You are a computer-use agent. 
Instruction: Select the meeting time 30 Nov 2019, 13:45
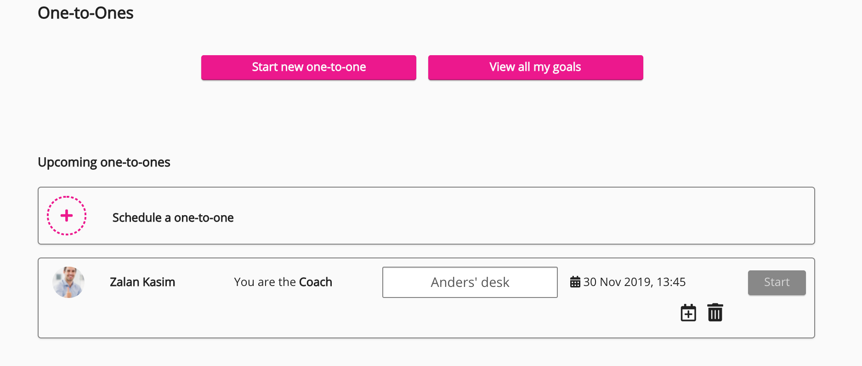tap(634, 281)
